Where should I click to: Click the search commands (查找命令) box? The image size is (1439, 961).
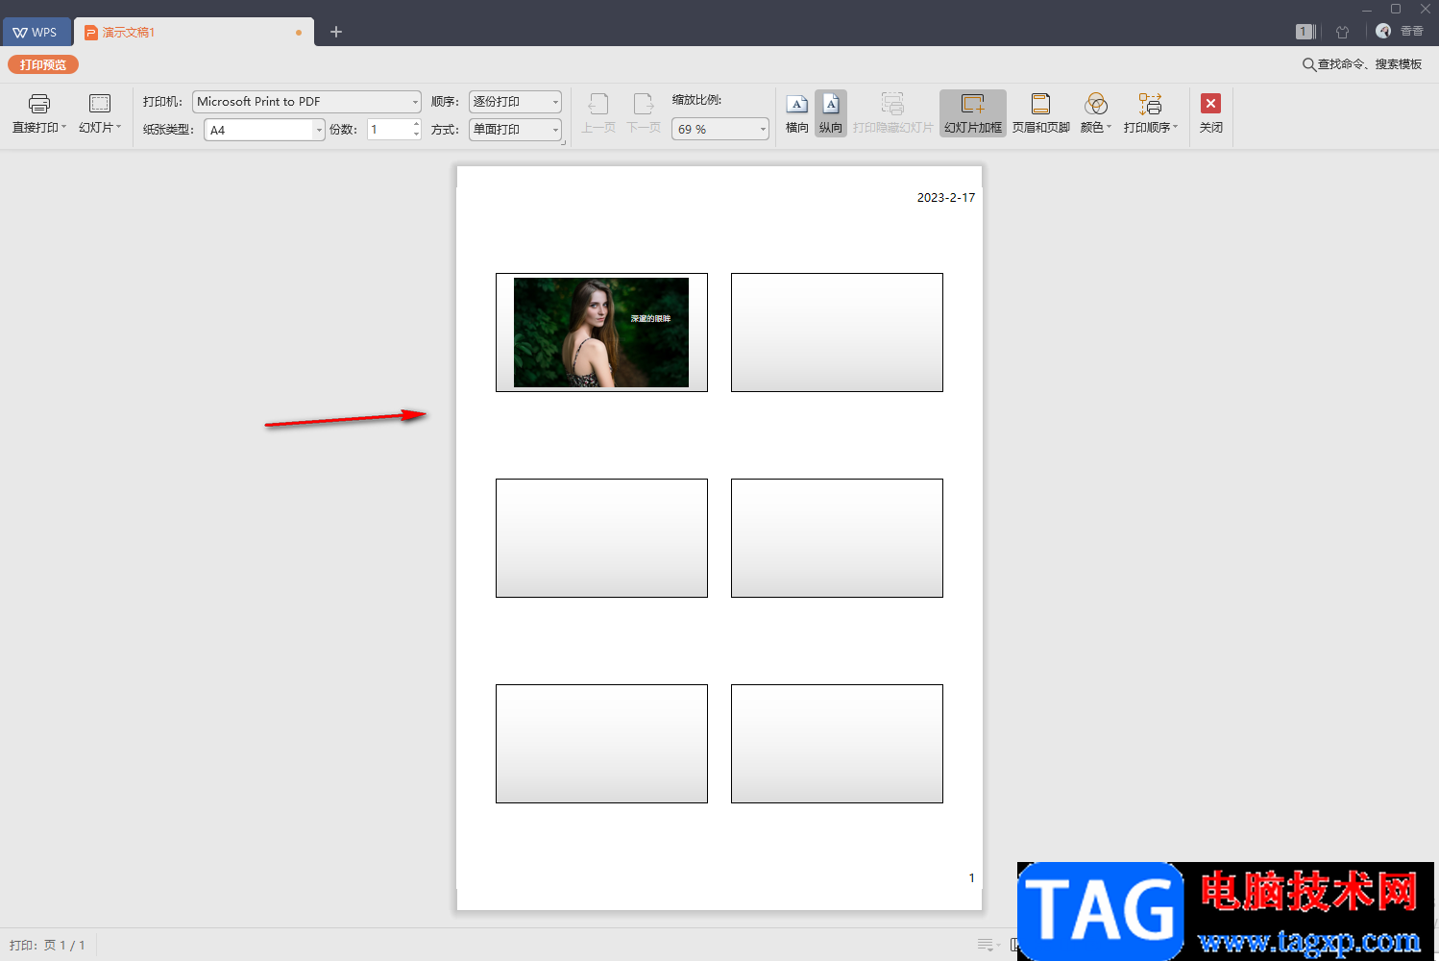coord(1362,64)
